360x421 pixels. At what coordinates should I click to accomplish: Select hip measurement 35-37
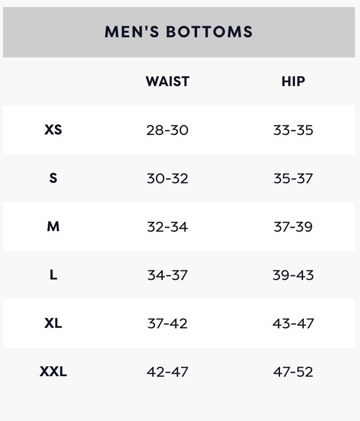point(293,178)
